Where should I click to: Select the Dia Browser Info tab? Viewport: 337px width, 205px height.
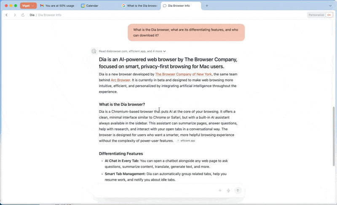181,6
